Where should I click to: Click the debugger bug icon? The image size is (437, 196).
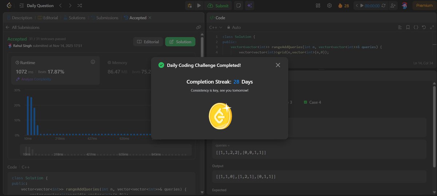190,5
